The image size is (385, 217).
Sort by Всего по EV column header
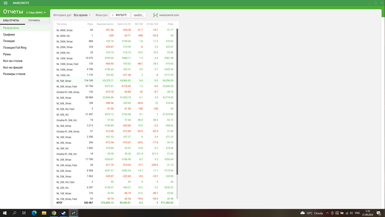click(124, 24)
